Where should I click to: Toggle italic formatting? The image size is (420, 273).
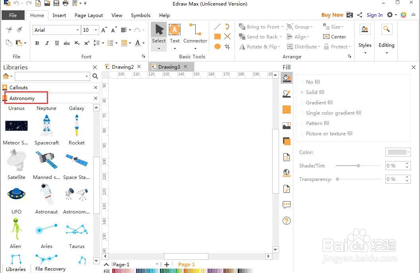pos(47,43)
